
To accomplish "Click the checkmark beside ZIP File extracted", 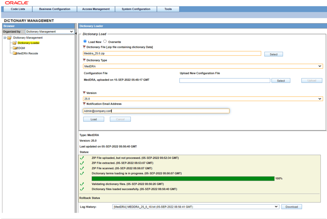I will coord(82,163).
